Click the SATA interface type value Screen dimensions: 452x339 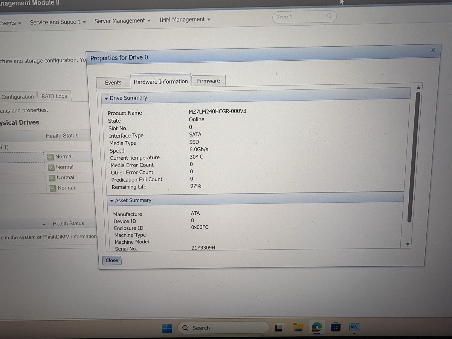tap(195, 134)
